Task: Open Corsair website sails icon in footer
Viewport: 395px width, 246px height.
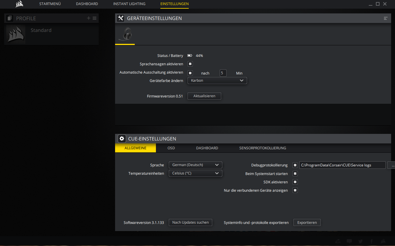Action: point(383,241)
